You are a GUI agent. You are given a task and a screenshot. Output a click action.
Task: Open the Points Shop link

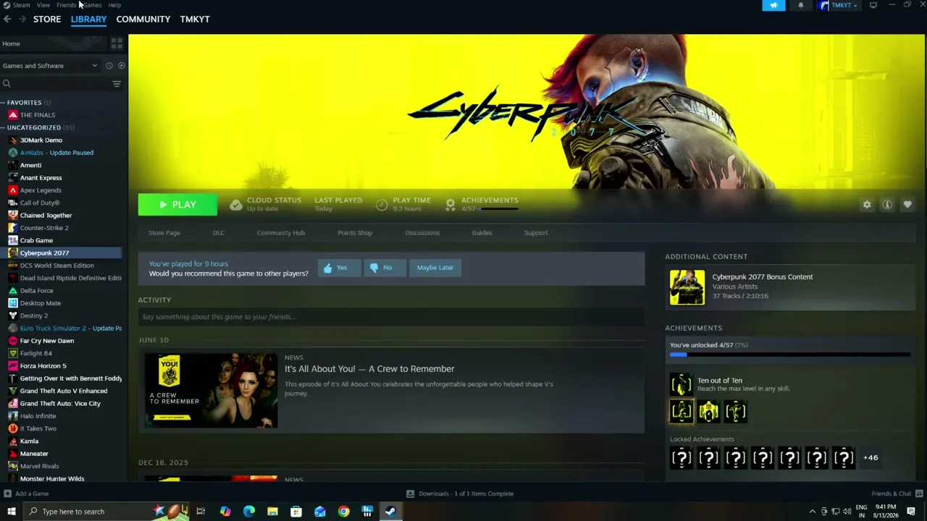355,233
